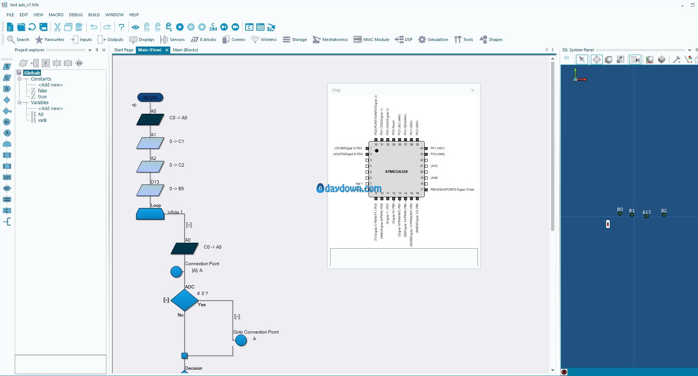Image resolution: width=698 pixels, height=376 pixels.
Task: Pin the Project explorer panel
Action: 97,50
